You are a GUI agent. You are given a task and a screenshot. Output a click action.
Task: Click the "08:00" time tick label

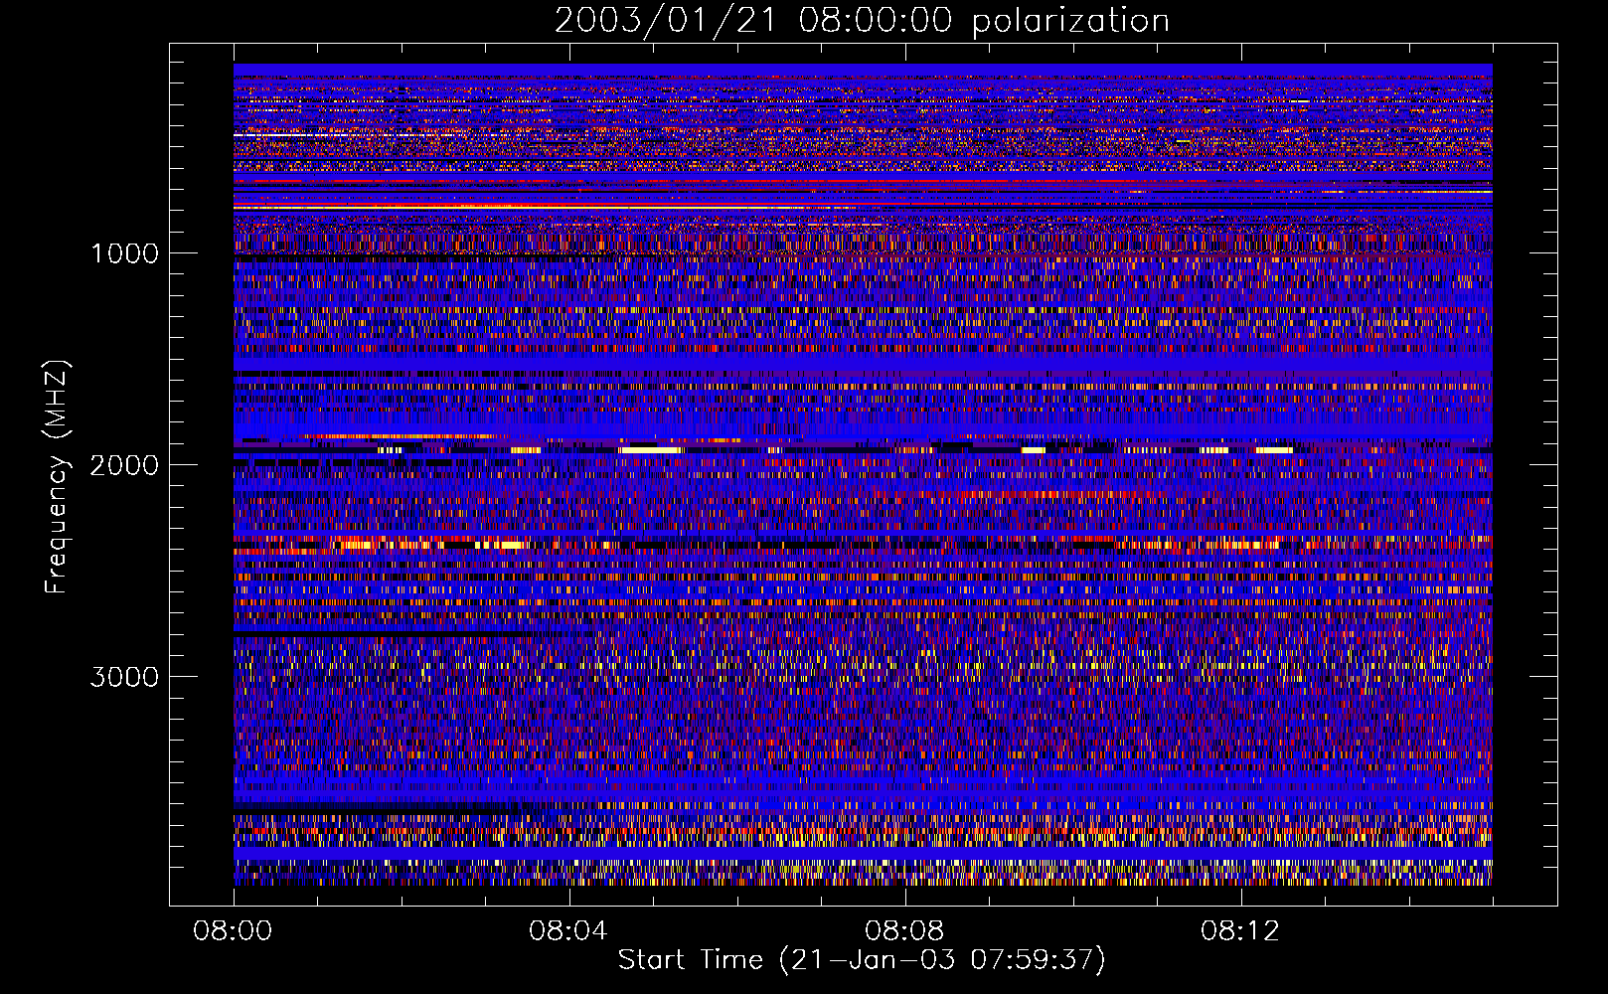(234, 931)
